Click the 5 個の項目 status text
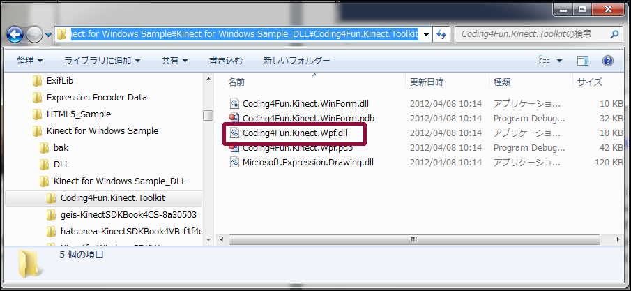Image resolution: width=631 pixels, height=291 pixels. [x=82, y=254]
